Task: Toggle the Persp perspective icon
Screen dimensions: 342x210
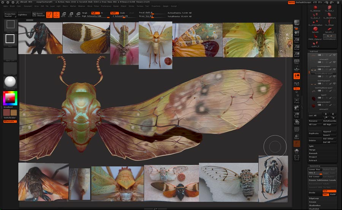Action: coord(297,61)
